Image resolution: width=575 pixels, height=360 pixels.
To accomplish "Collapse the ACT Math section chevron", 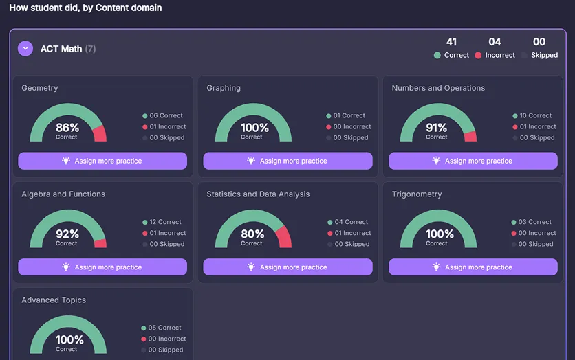I will pos(25,48).
